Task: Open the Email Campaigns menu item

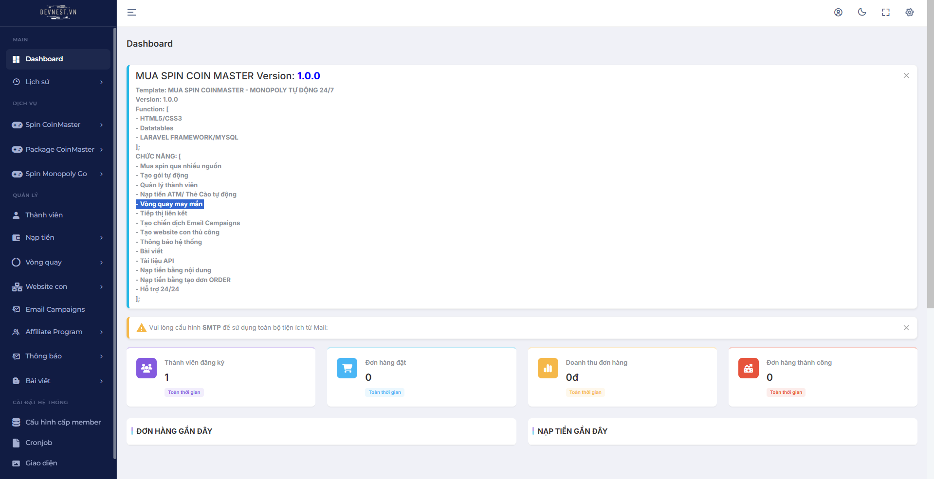Action: [x=58, y=309]
